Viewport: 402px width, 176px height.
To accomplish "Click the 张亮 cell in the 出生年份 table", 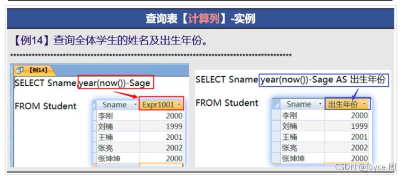I will click(302, 147).
